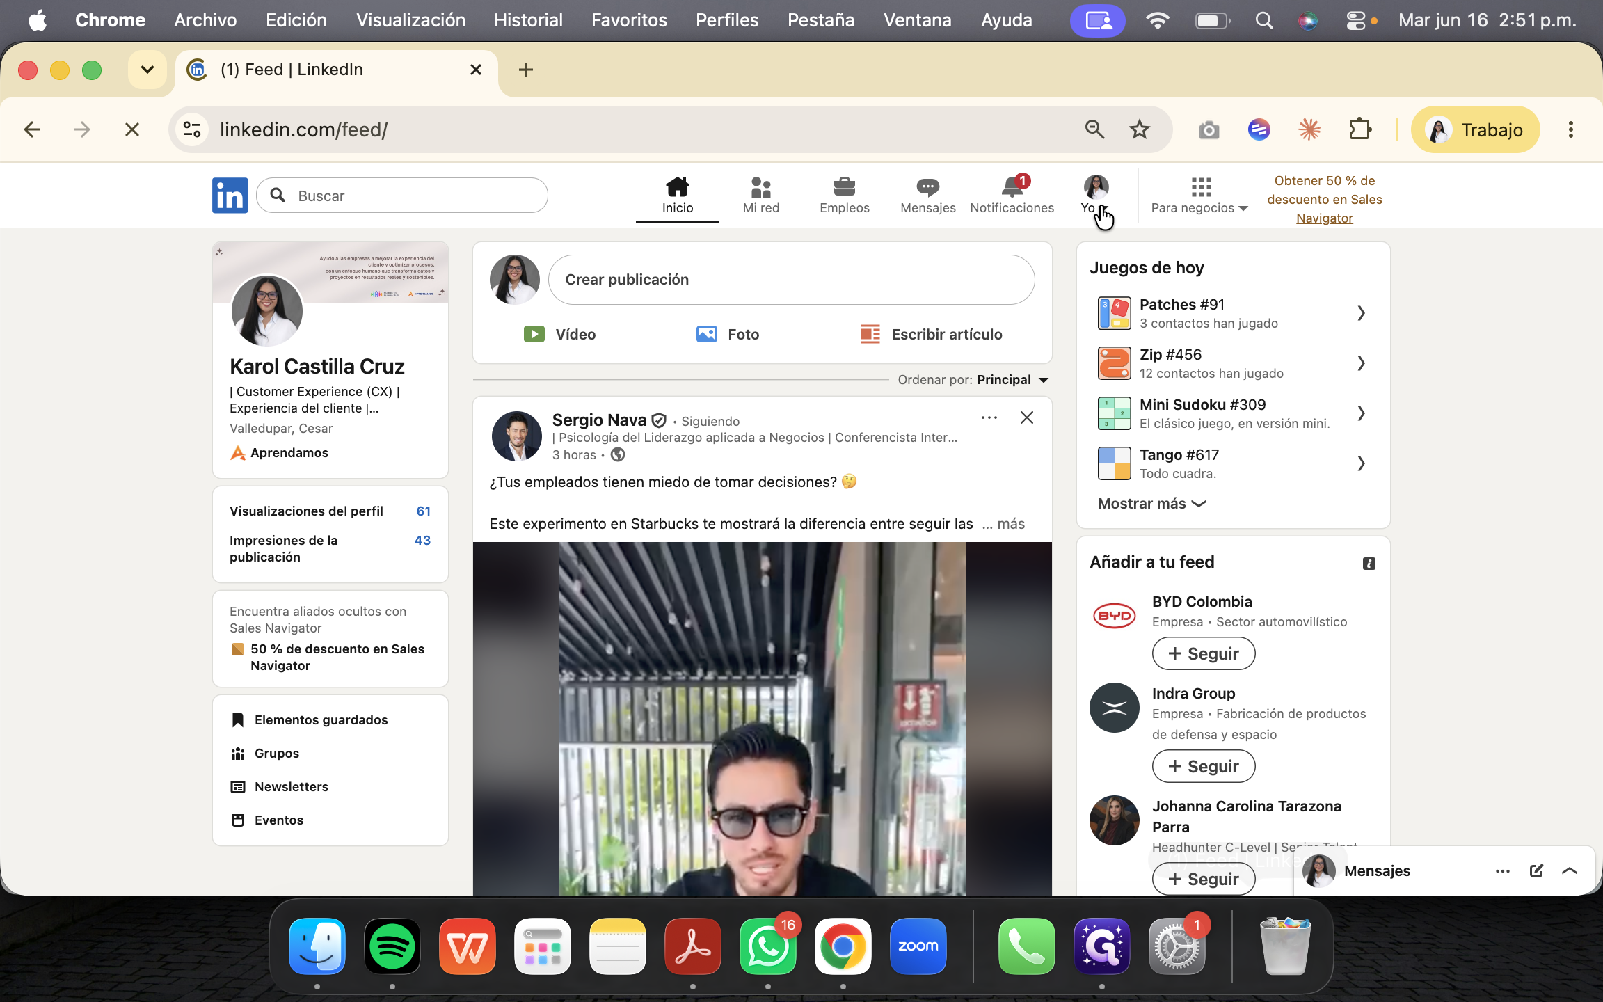The width and height of the screenshot is (1603, 1002).
Task: Open new Chrome tab with plus
Action: [525, 70]
